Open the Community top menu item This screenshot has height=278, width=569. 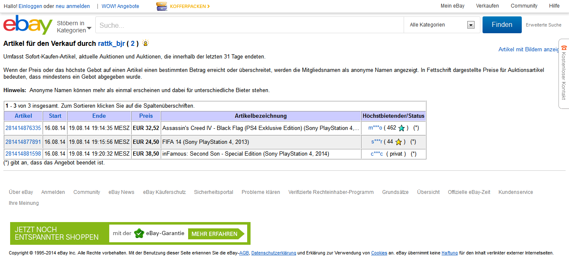pyautogui.click(x=524, y=6)
